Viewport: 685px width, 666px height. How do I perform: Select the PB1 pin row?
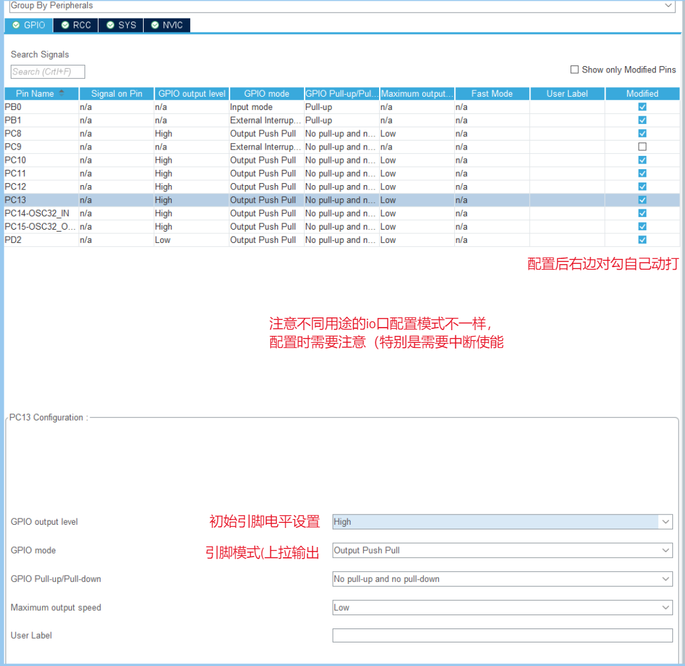coord(342,120)
